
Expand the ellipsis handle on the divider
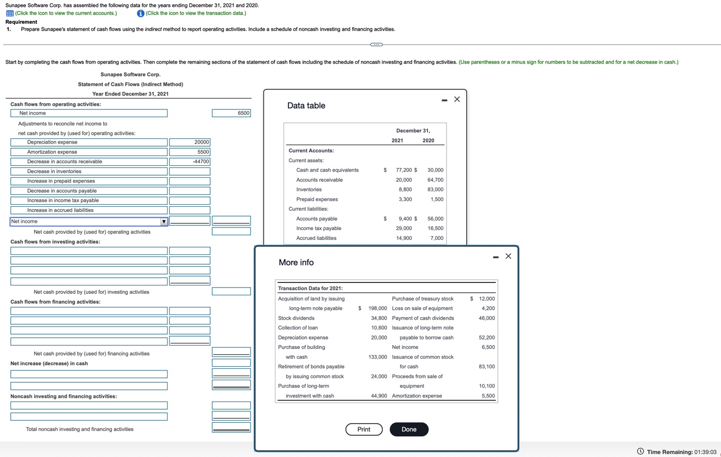point(377,45)
